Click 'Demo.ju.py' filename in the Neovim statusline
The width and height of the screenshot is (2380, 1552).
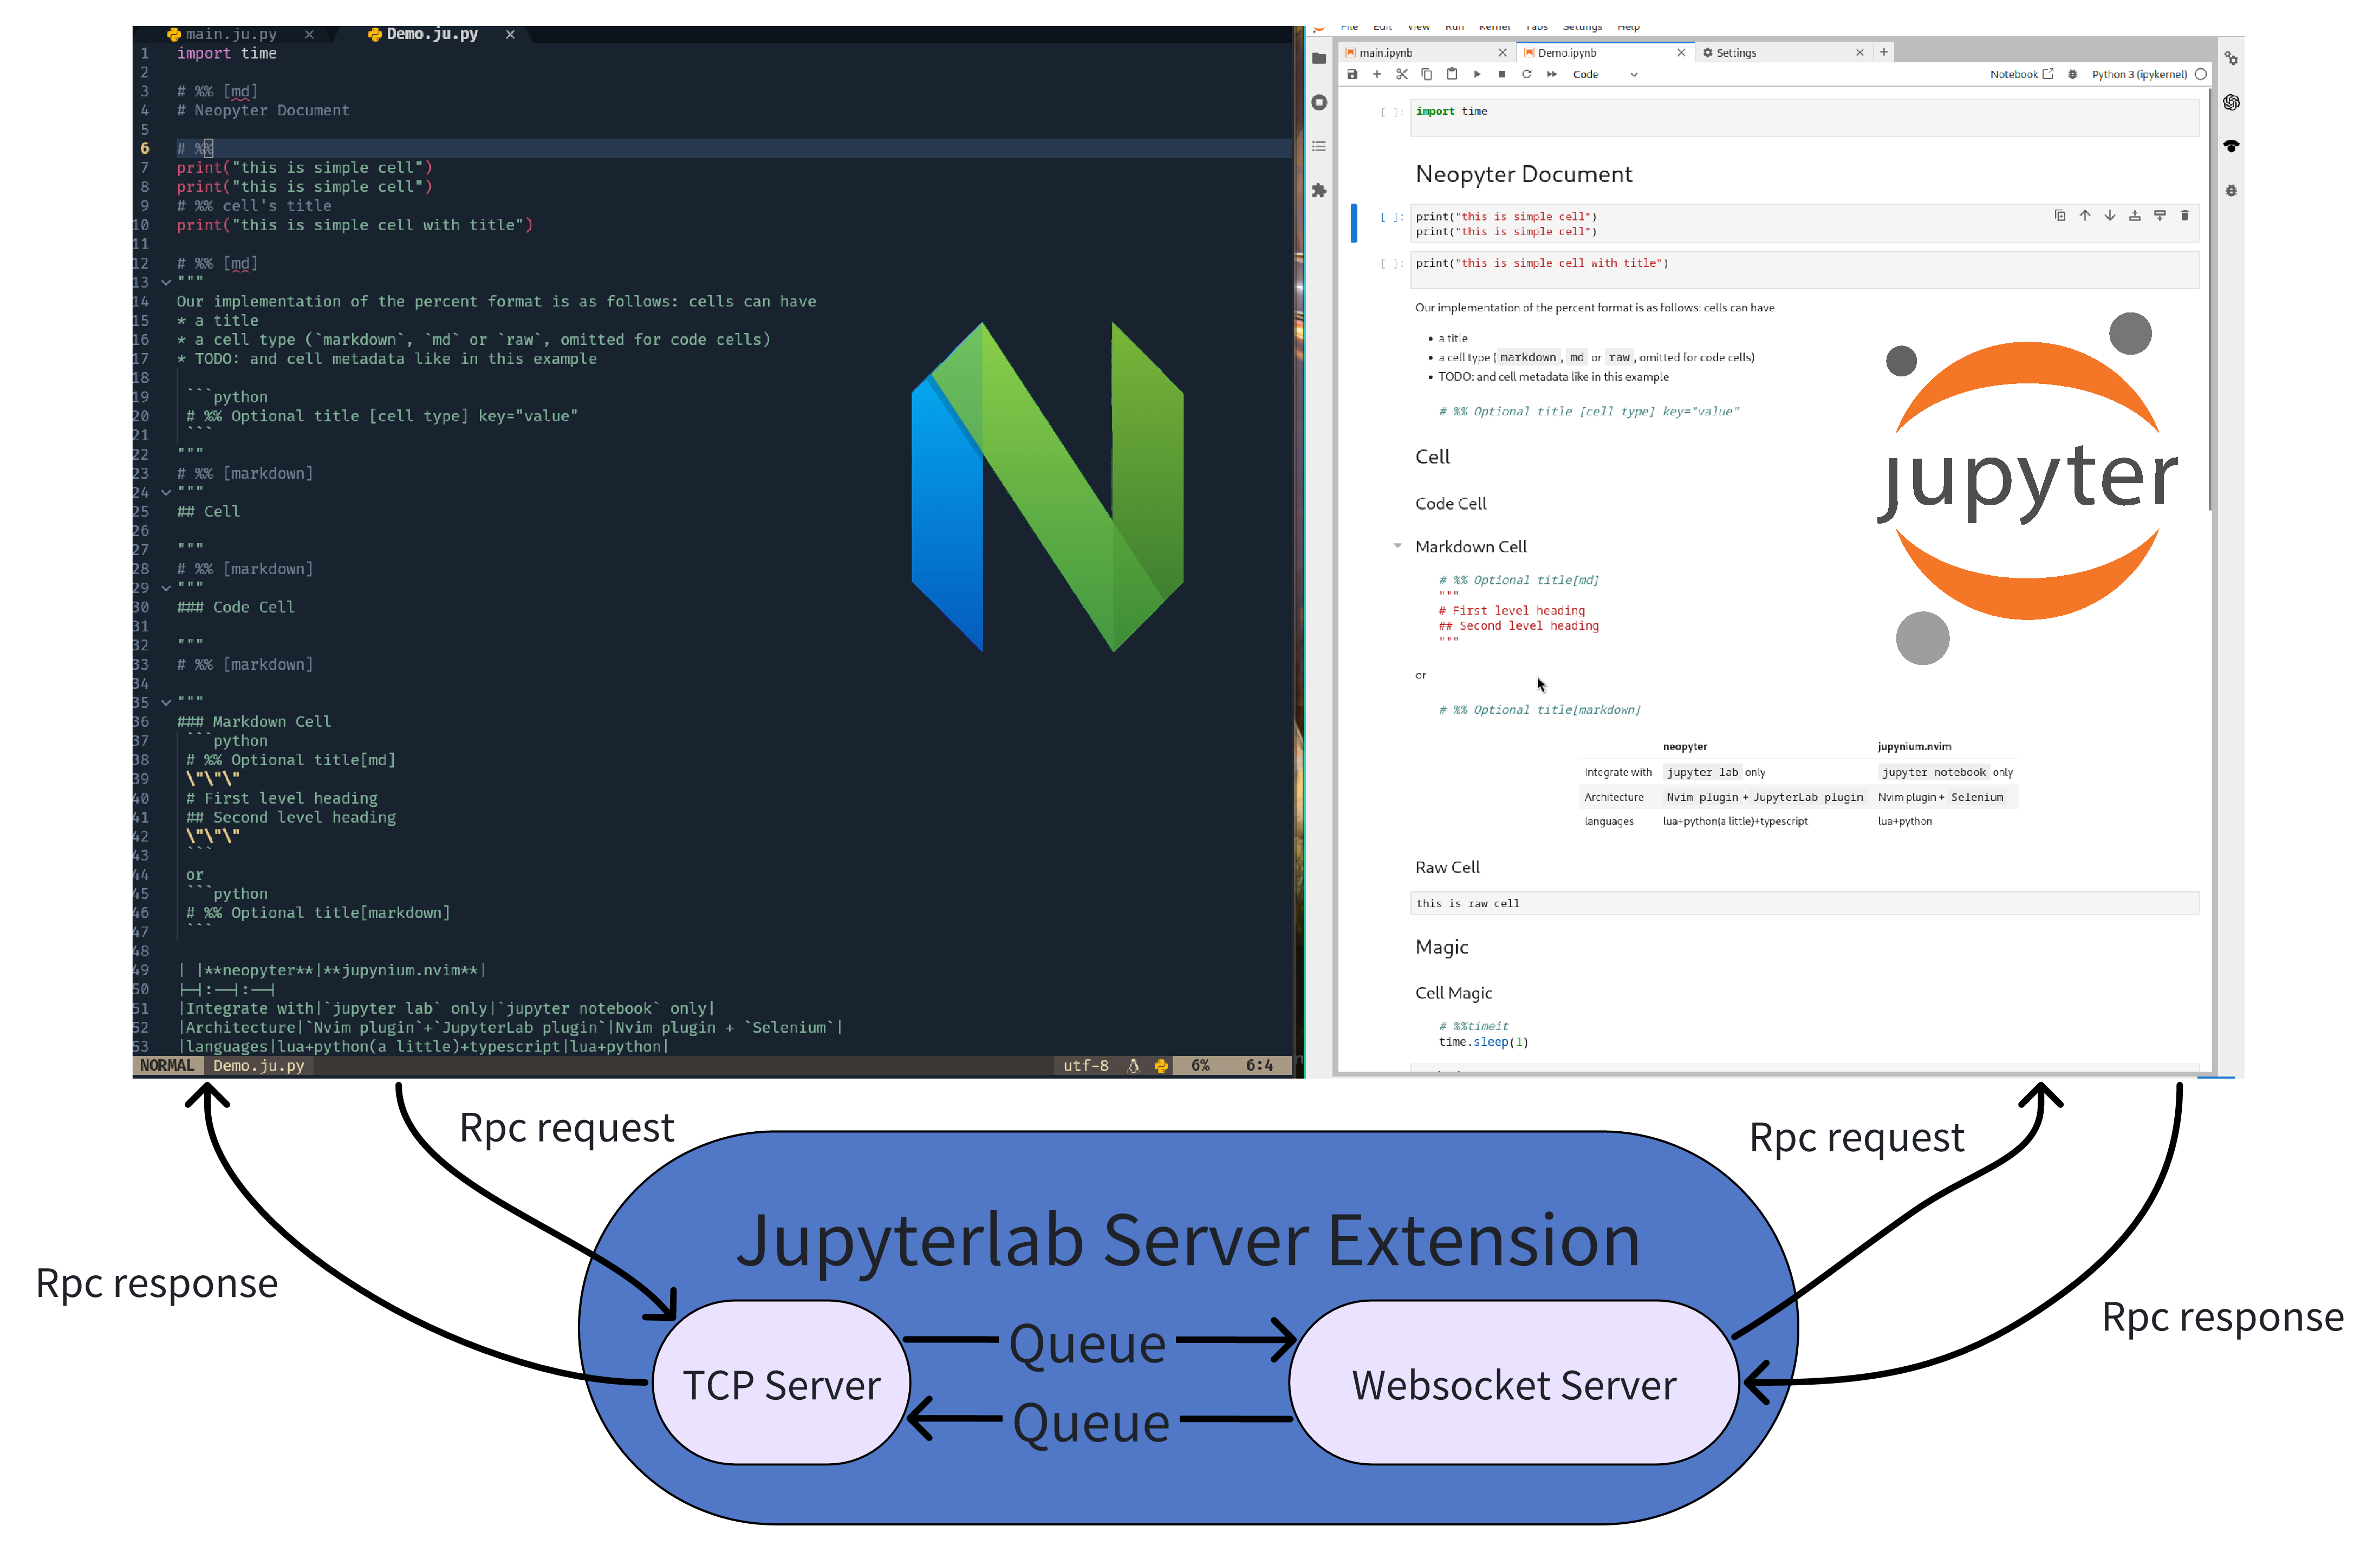pyautogui.click(x=258, y=1066)
